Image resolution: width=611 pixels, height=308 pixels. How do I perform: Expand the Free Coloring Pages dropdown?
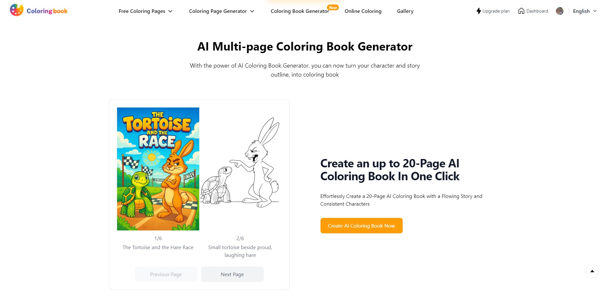tap(145, 11)
